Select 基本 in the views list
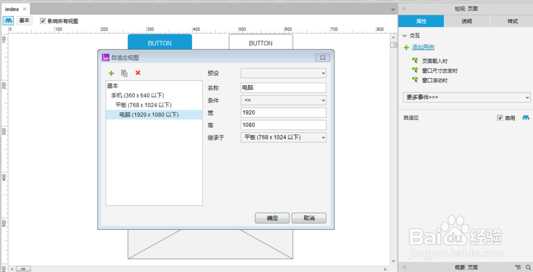The height and width of the screenshot is (272, 533). pos(154,86)
